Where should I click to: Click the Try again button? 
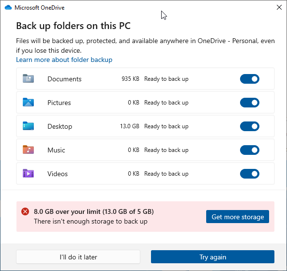coord(212,257)
